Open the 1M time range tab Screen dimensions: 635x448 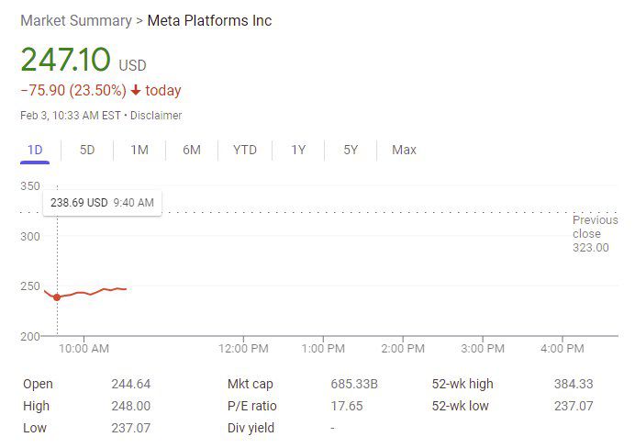139,150
